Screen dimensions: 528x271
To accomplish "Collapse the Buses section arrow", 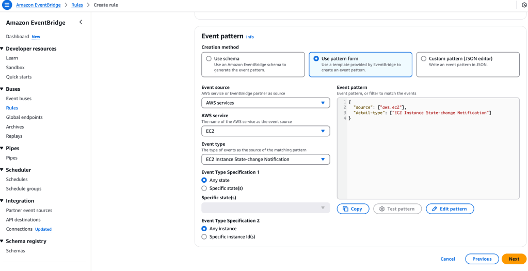I will (x=3, y=89).
